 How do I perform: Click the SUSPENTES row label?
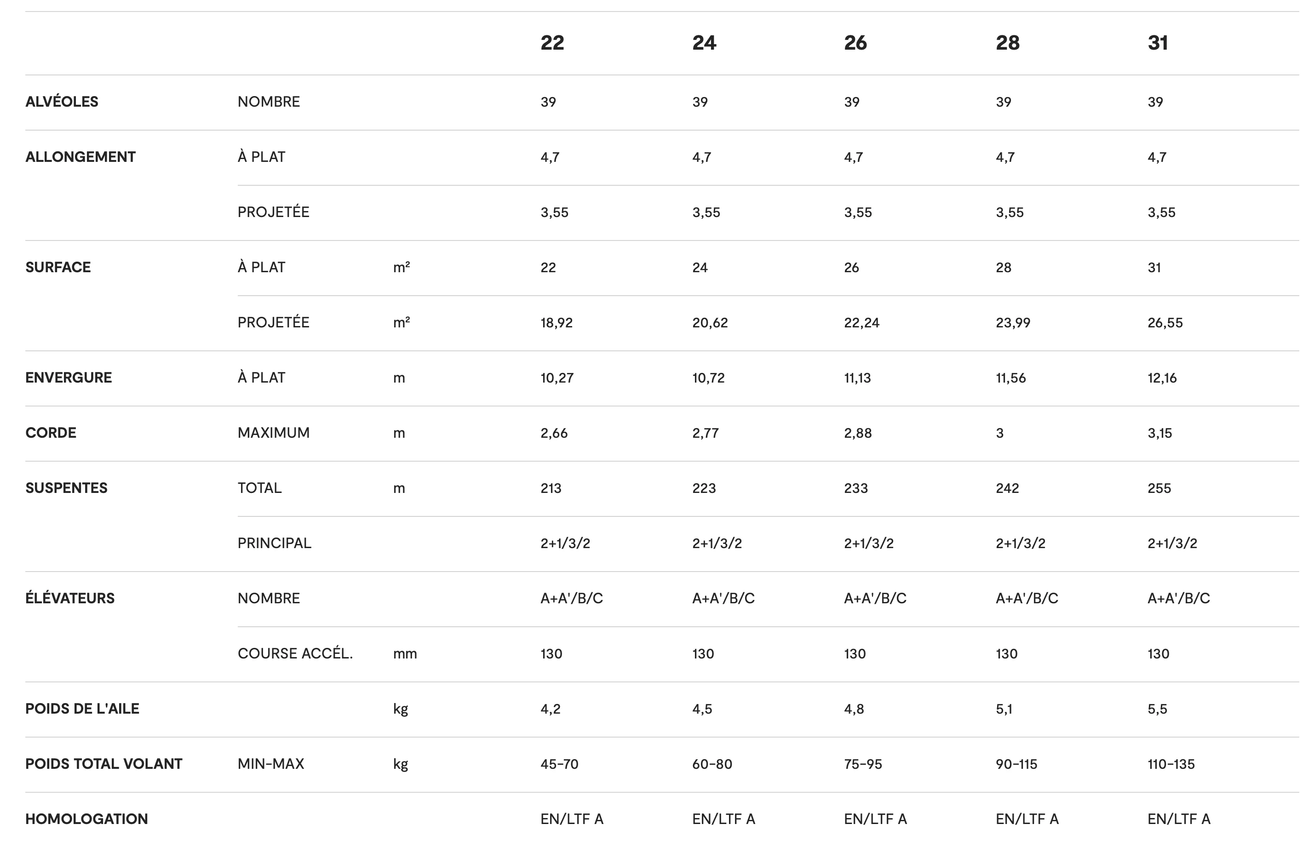[x=67, y=488]
